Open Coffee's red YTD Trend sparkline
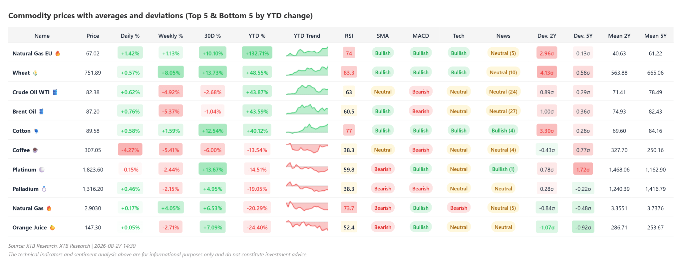Viewport: 682px width, 266px height. [x=307, y=148]
